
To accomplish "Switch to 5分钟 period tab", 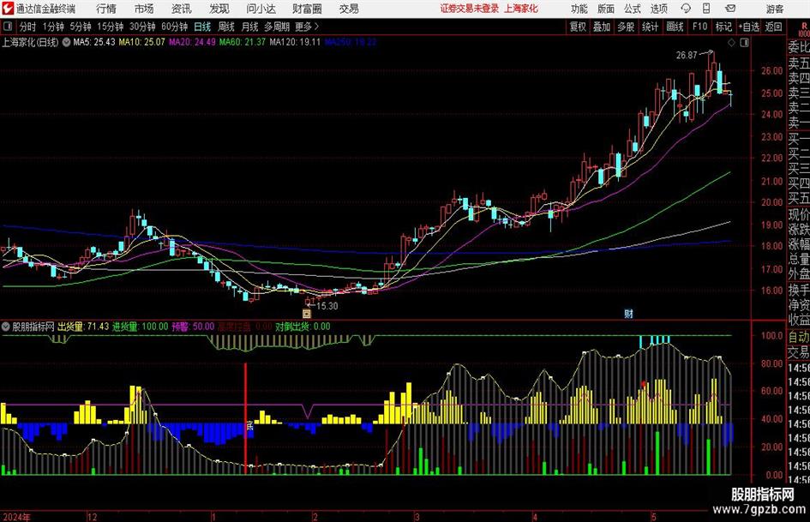I will coord(81,27).
